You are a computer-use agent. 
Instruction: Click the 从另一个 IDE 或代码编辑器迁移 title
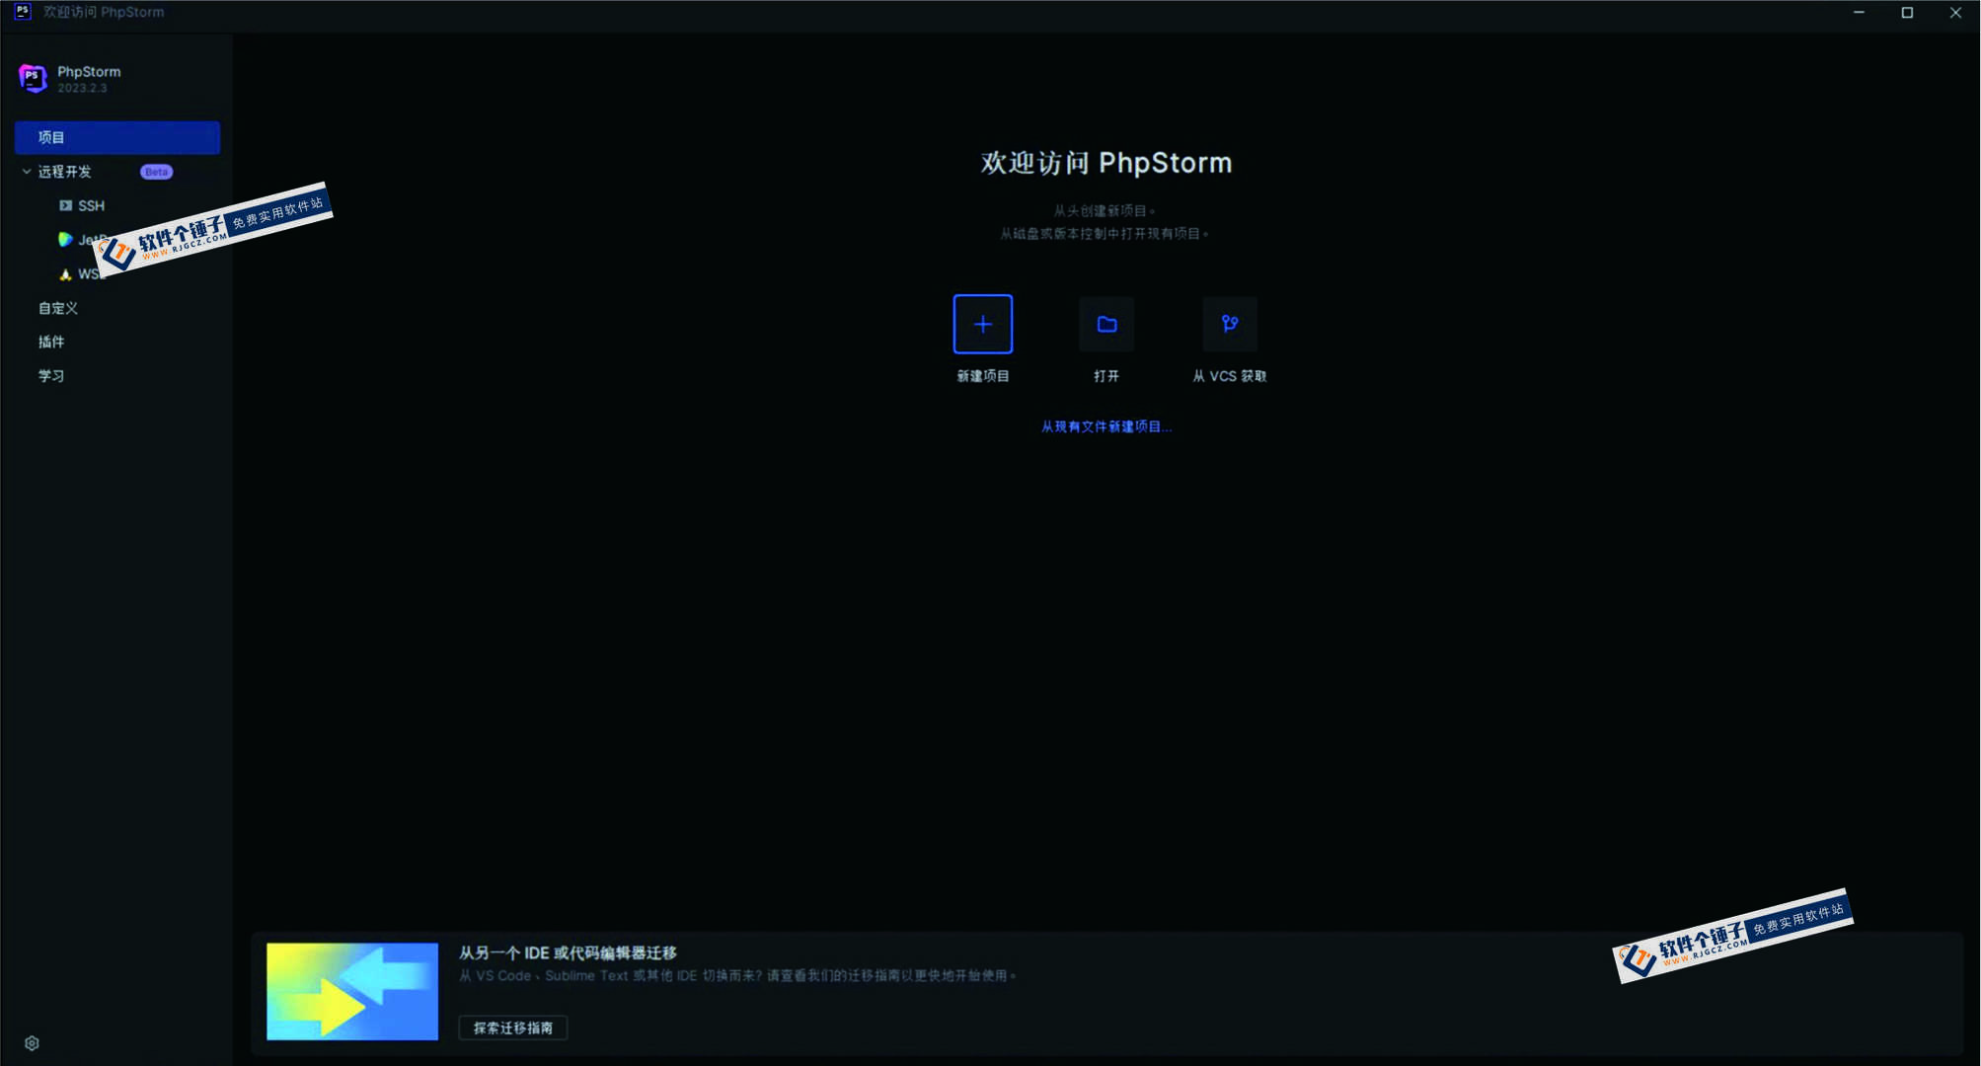(568, 952)
